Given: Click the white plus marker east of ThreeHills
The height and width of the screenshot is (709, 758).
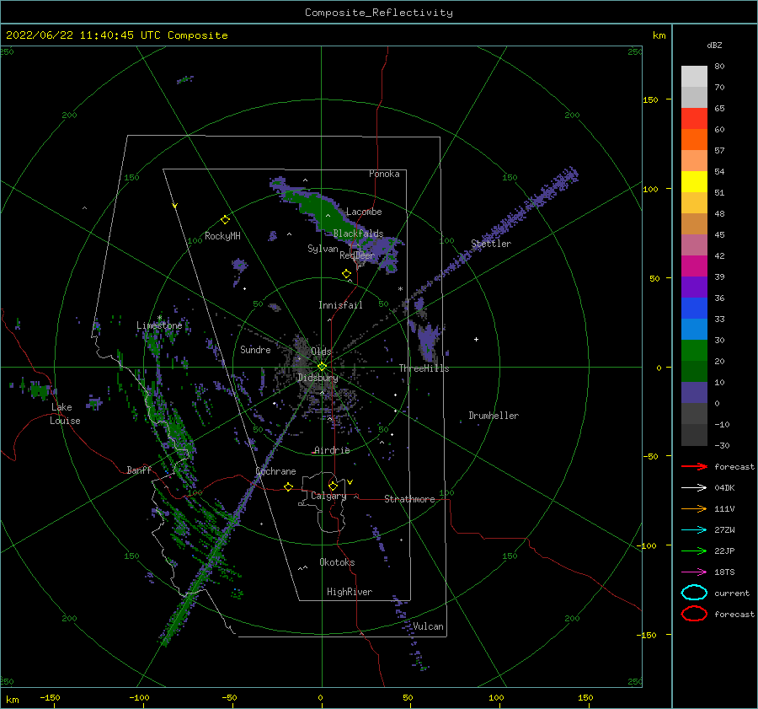Looking at the screenshot, I should [x=476, y=339].
